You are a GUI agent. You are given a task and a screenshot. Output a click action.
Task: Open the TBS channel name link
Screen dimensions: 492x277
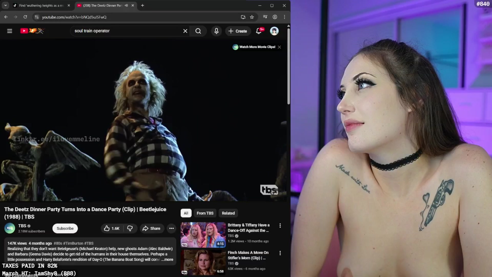pyautogui.click(x=22, y=226)
